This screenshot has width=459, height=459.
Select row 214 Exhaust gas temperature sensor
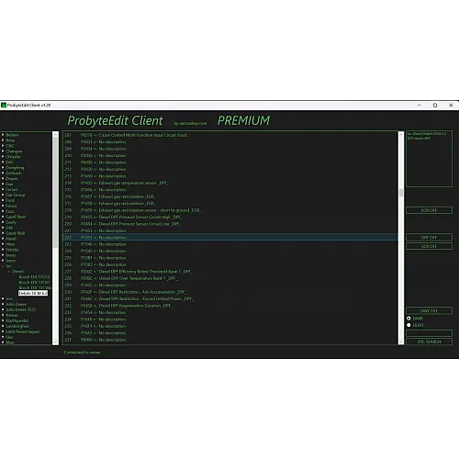[230, 183]
